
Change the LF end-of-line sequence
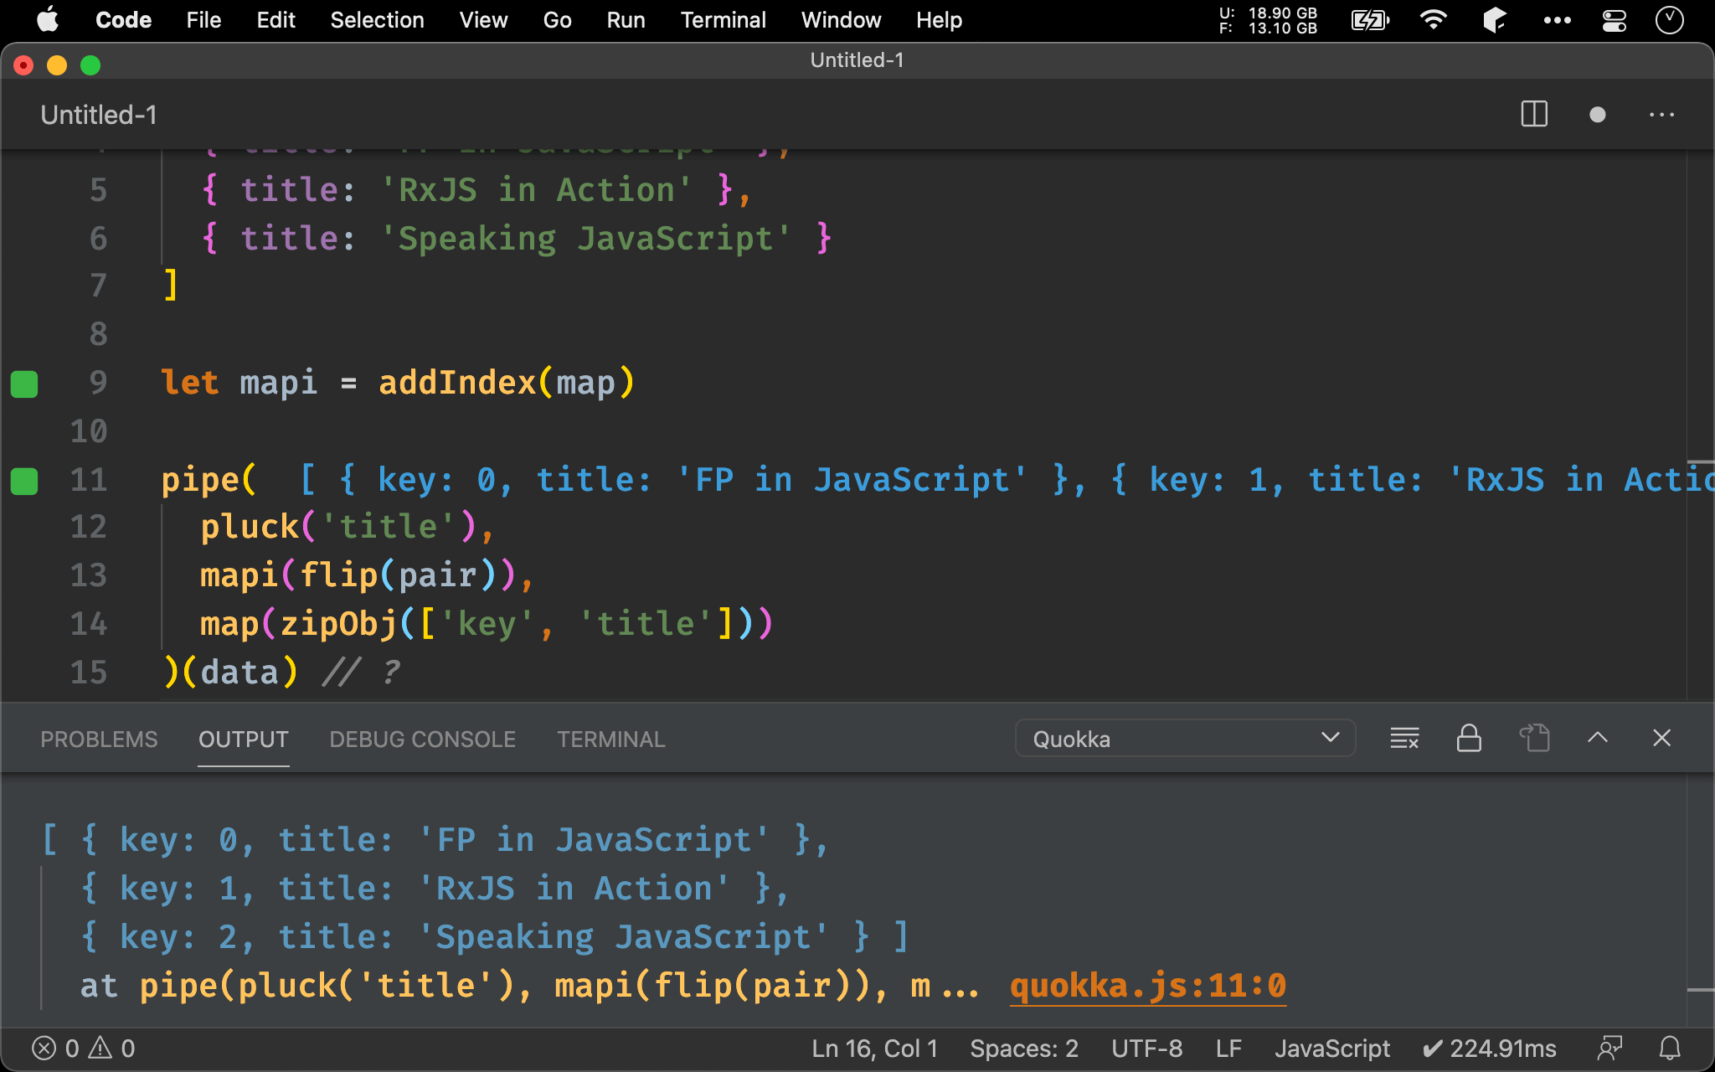coord(1228,1049)
